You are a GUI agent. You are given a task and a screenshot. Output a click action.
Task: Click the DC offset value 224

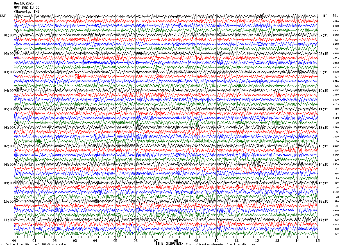(x=336, y=151)
